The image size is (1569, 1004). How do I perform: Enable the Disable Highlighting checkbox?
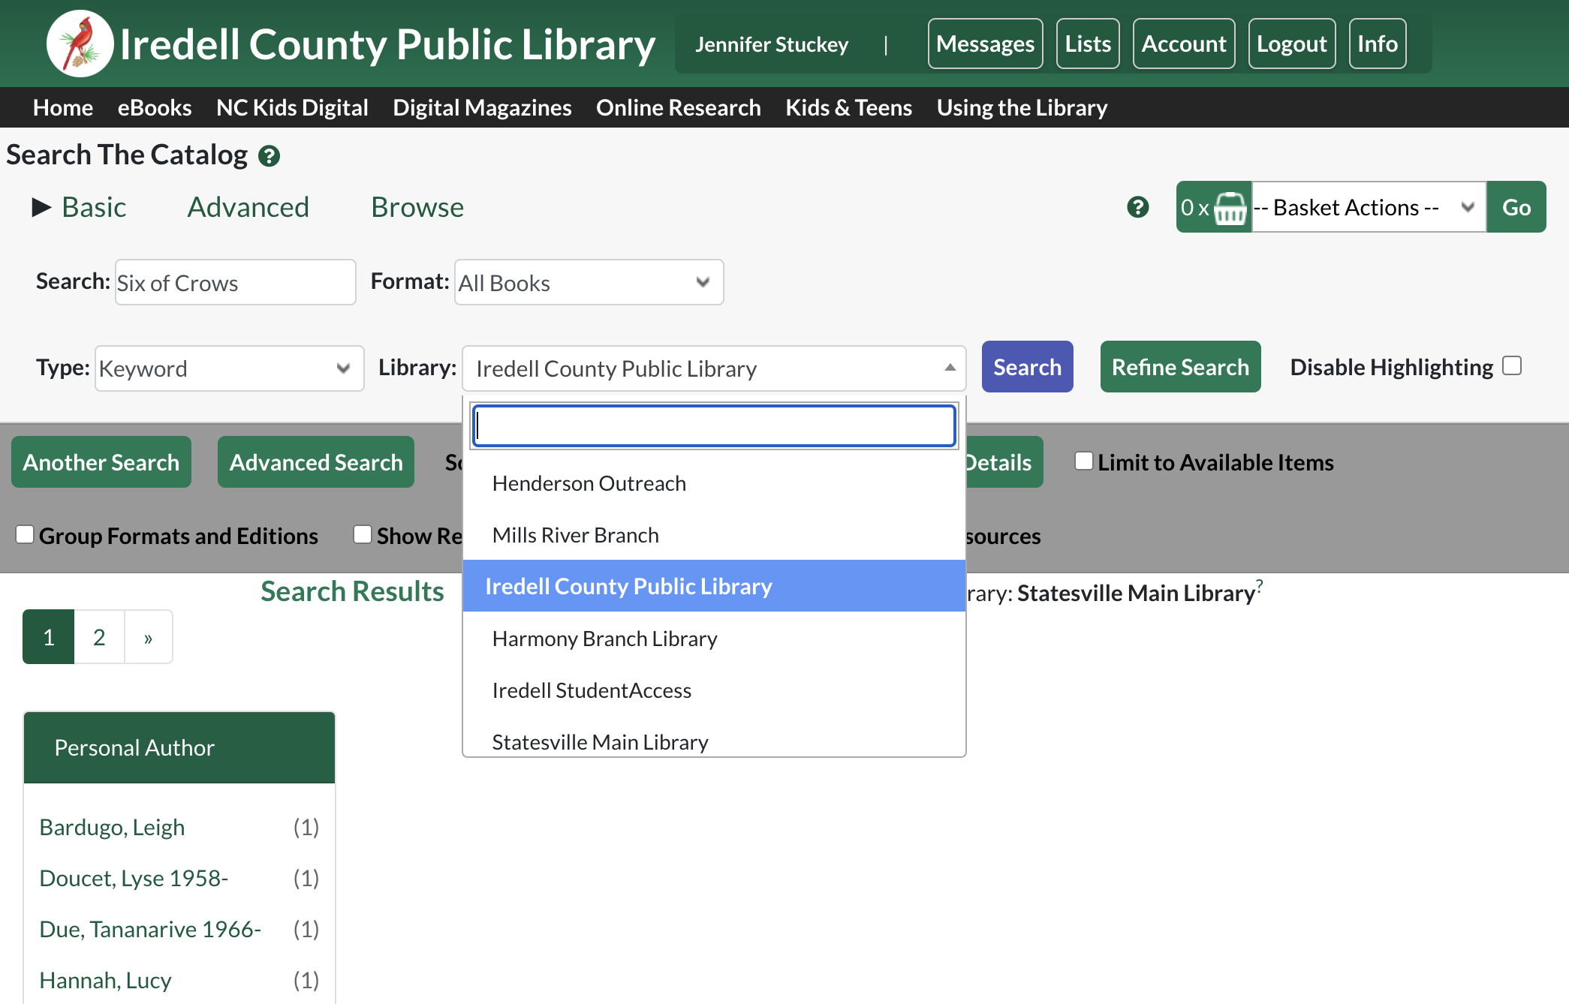tap(1512, 365)
